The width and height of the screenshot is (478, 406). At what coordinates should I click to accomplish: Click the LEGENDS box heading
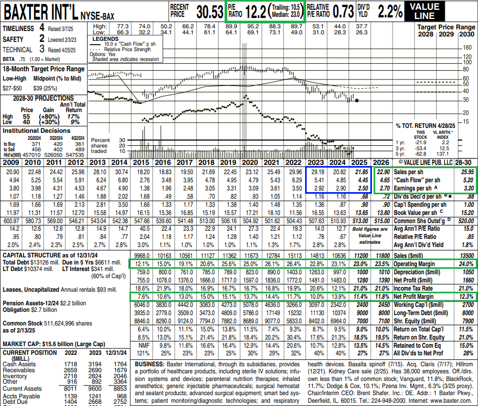click(x=105, y=39)
